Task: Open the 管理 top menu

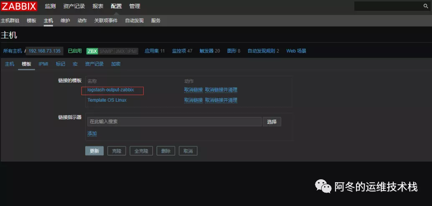Action: [135, 6]
